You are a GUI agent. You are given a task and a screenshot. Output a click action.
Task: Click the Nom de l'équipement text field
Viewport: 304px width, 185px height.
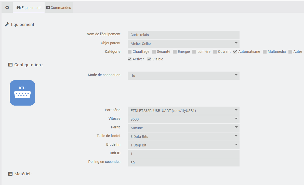point(183,35)
